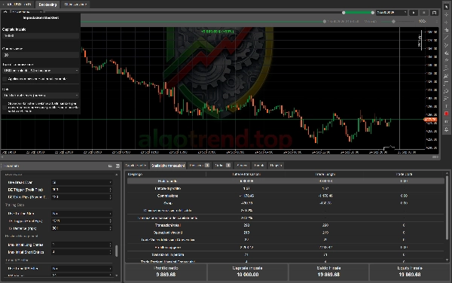Click the settings gear icon above Capitale iniziale
This screenshot has height=283, width=452.
5,12
